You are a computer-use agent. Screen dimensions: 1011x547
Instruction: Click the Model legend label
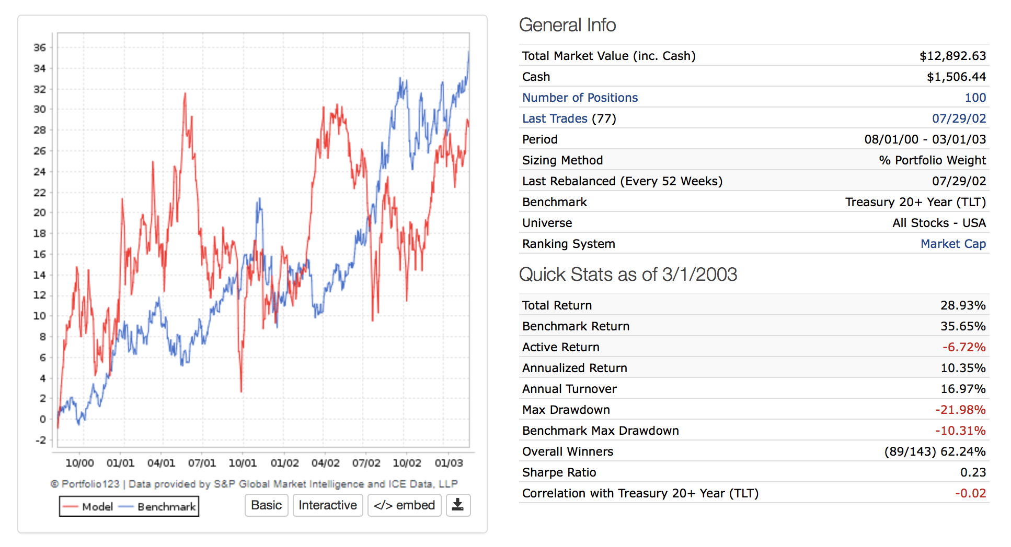[x=97, y=507]
